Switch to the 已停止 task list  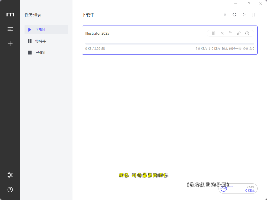pyautogui.click(x=46, y=53)
